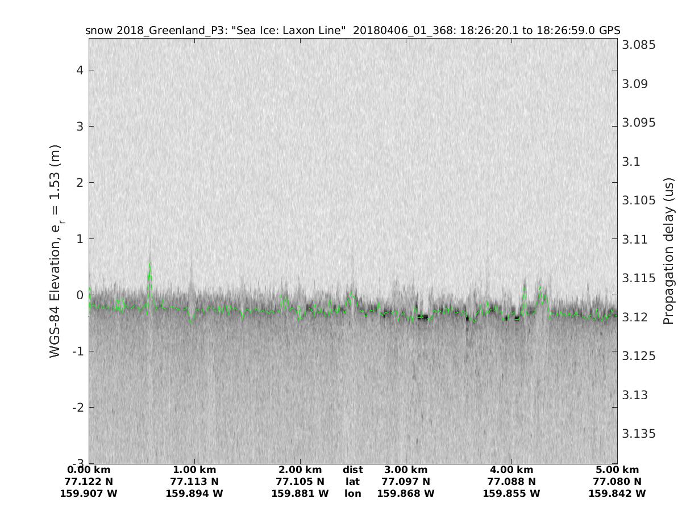
Task: Click the 4.00 km distance tick label
Action: coord(511,470)
